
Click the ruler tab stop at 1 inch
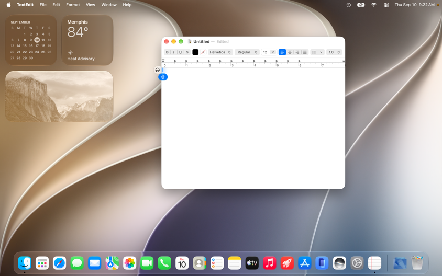(186, 61)
